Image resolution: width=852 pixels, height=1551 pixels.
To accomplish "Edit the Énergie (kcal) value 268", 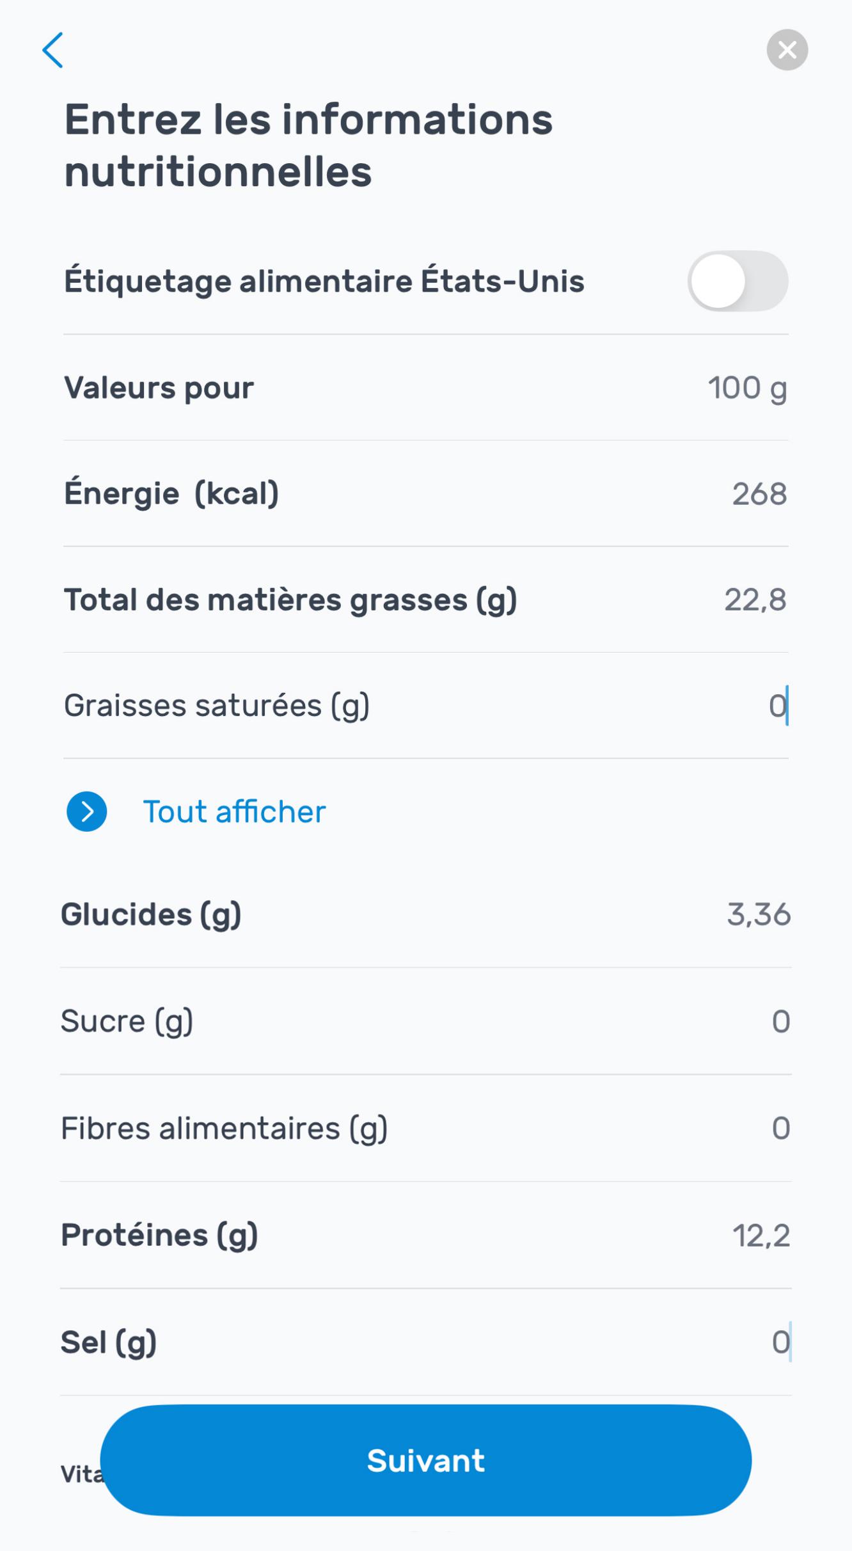I will click(759, 494).
